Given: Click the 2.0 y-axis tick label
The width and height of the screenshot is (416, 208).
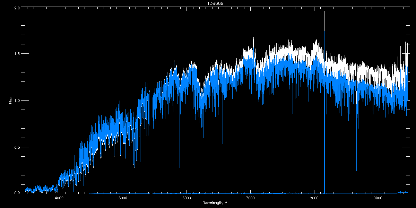Looking at the screenshot, I should tap(17, 8).
